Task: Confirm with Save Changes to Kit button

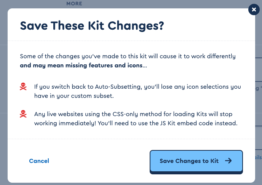Action: coord(196,162)
